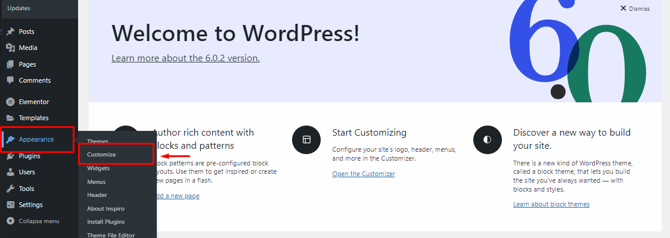Click the Media icon in sidebar
This screenshot has width=670, height=238.
[10, 48]
